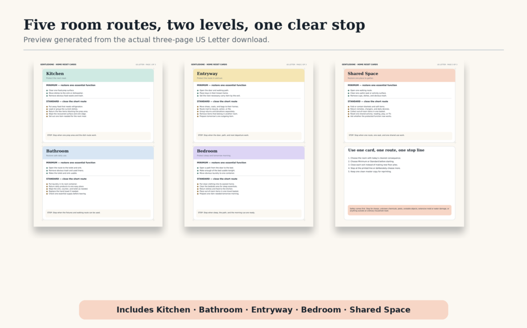This screenshot has width=527, height=328.
Task: Click 'Fold or contain blankets and soft items.' bullet
Action: point(367,107)
